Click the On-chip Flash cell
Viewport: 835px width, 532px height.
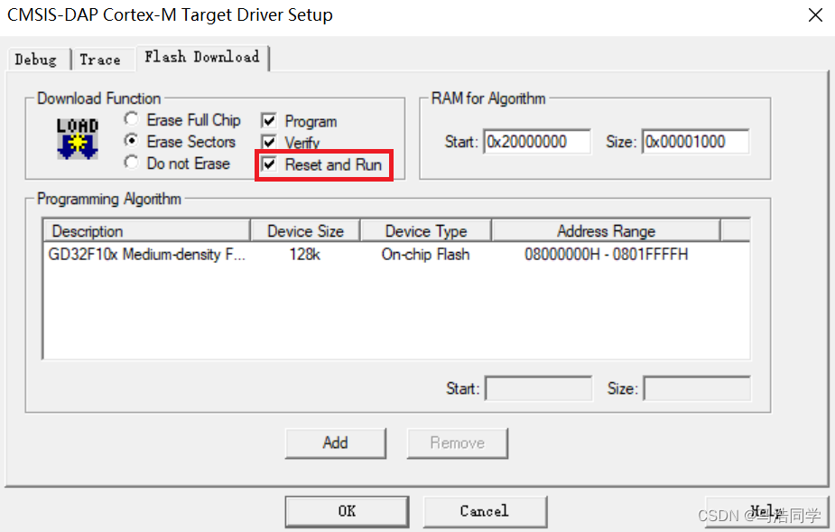point(425,255)
